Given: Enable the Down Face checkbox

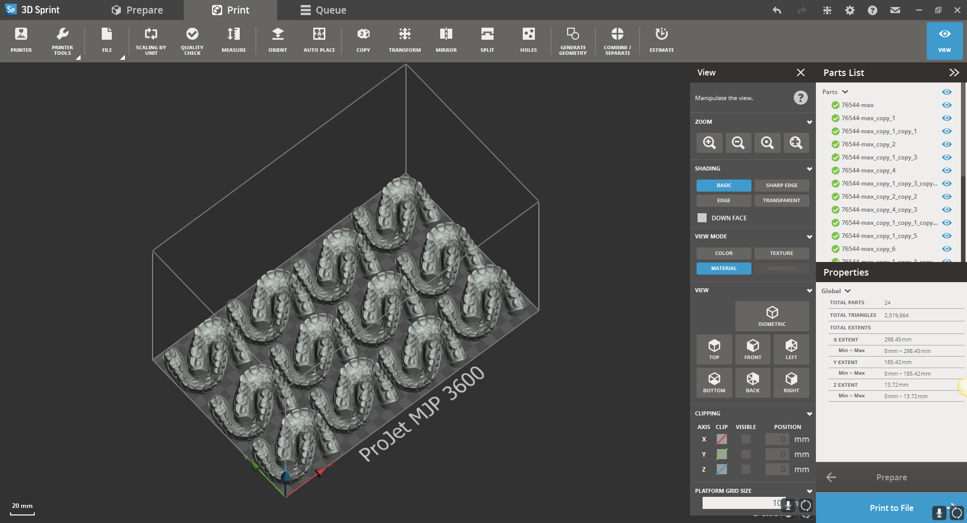Looking at the screenshot, I should pyautogui.click(x=702, y=218).
